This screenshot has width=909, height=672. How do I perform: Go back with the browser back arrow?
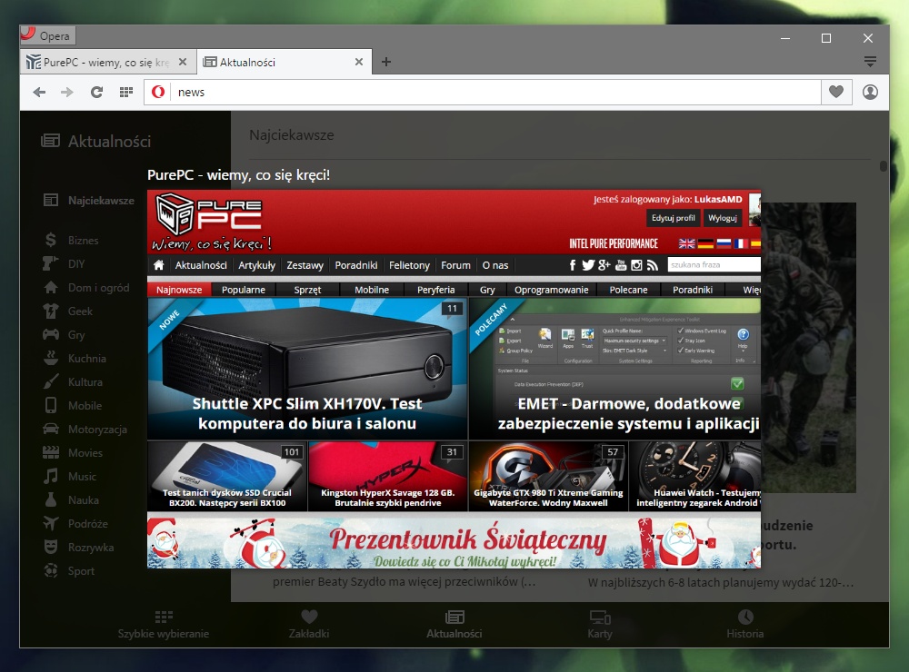pos(39,92)
